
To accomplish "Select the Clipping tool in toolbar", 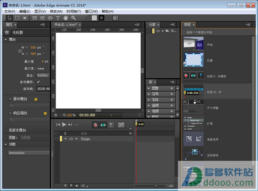I will pos(25,18).
